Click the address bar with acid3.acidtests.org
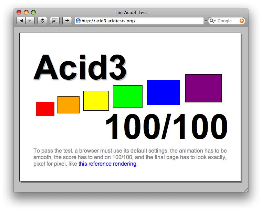262x211 pixels. point(139,21)
